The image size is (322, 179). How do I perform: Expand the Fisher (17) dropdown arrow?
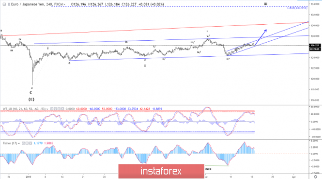[19, 143]
